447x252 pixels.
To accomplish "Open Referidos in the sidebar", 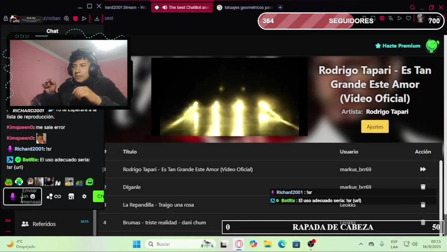I will pyautogui.click(x=44, y=224).
